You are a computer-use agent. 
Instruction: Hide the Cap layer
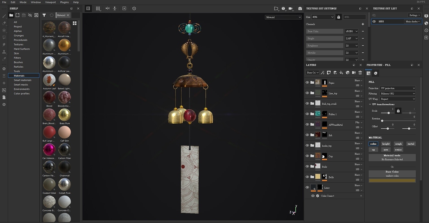pyautogui.click(x=307, y=156)
